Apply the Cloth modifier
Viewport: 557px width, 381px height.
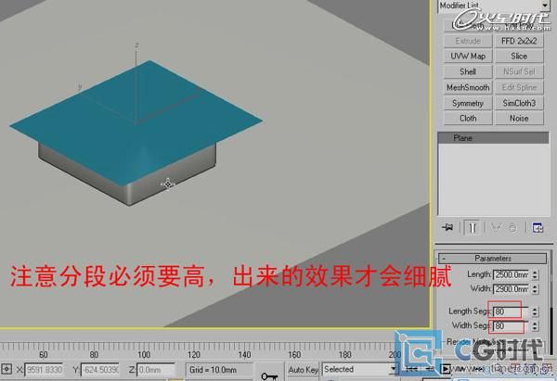(468, 118)
